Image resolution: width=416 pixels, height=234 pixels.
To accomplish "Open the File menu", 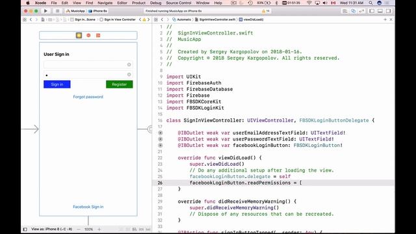I will coord(54,3).
